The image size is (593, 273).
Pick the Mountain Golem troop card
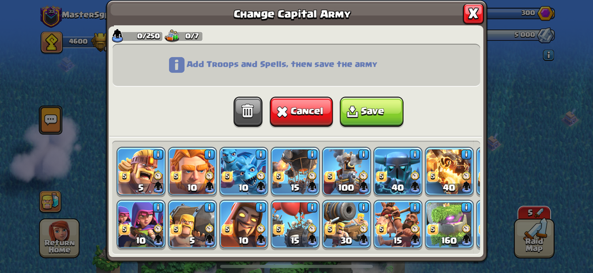(450, 224)
